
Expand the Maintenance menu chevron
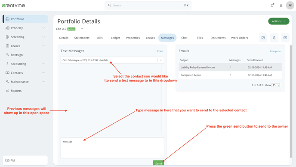tap(43, 81)
